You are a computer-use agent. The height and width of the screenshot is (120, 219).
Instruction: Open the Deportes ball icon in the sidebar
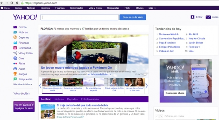[15, 37]
